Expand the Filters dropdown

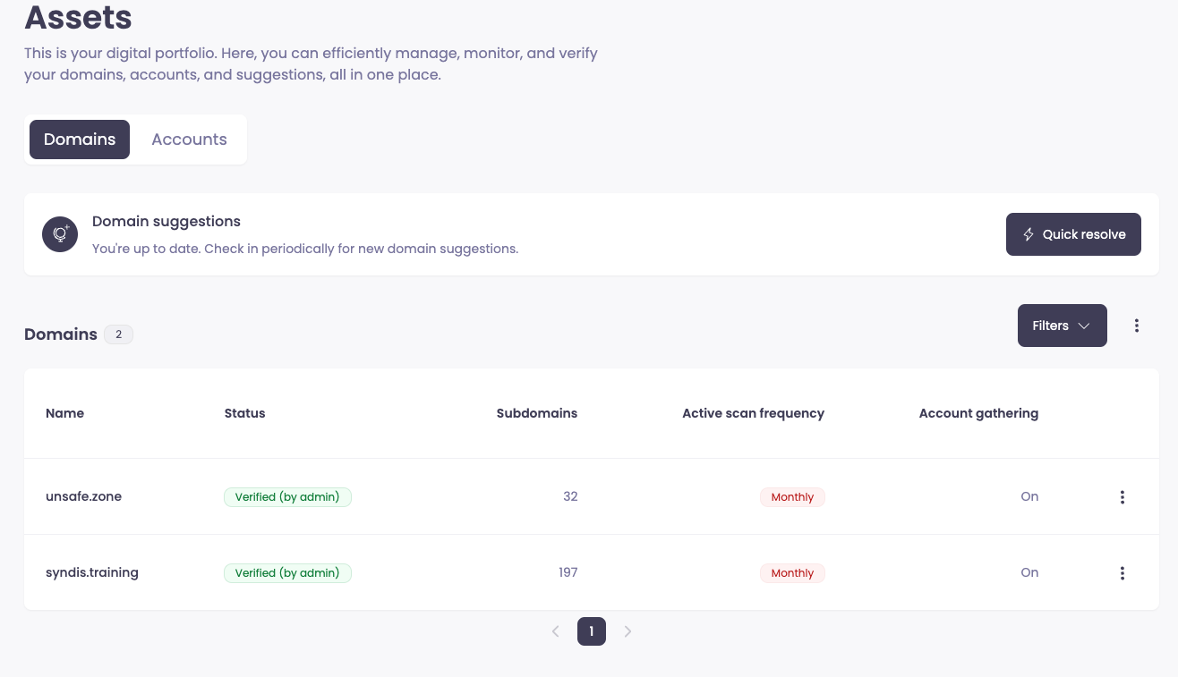tap(1062, 326)
